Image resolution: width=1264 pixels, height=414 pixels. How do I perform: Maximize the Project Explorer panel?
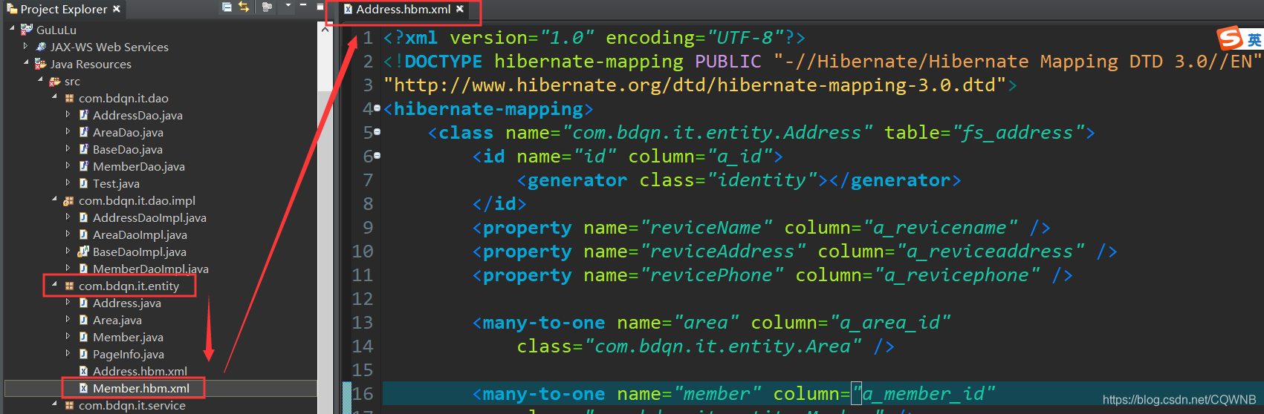[320, 7]
